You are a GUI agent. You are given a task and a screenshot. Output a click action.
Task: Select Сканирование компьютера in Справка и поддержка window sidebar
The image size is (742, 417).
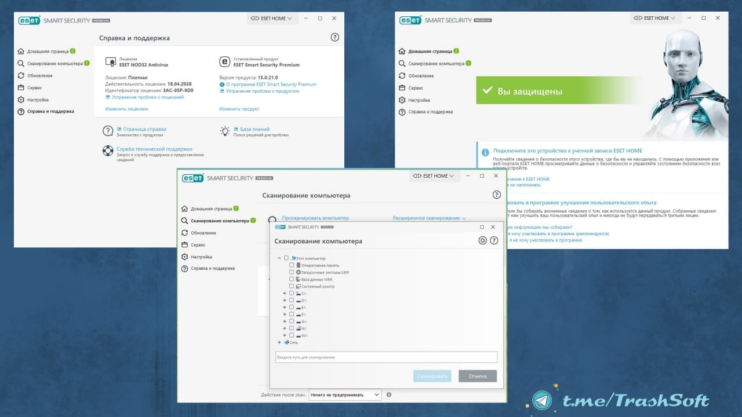54,63
